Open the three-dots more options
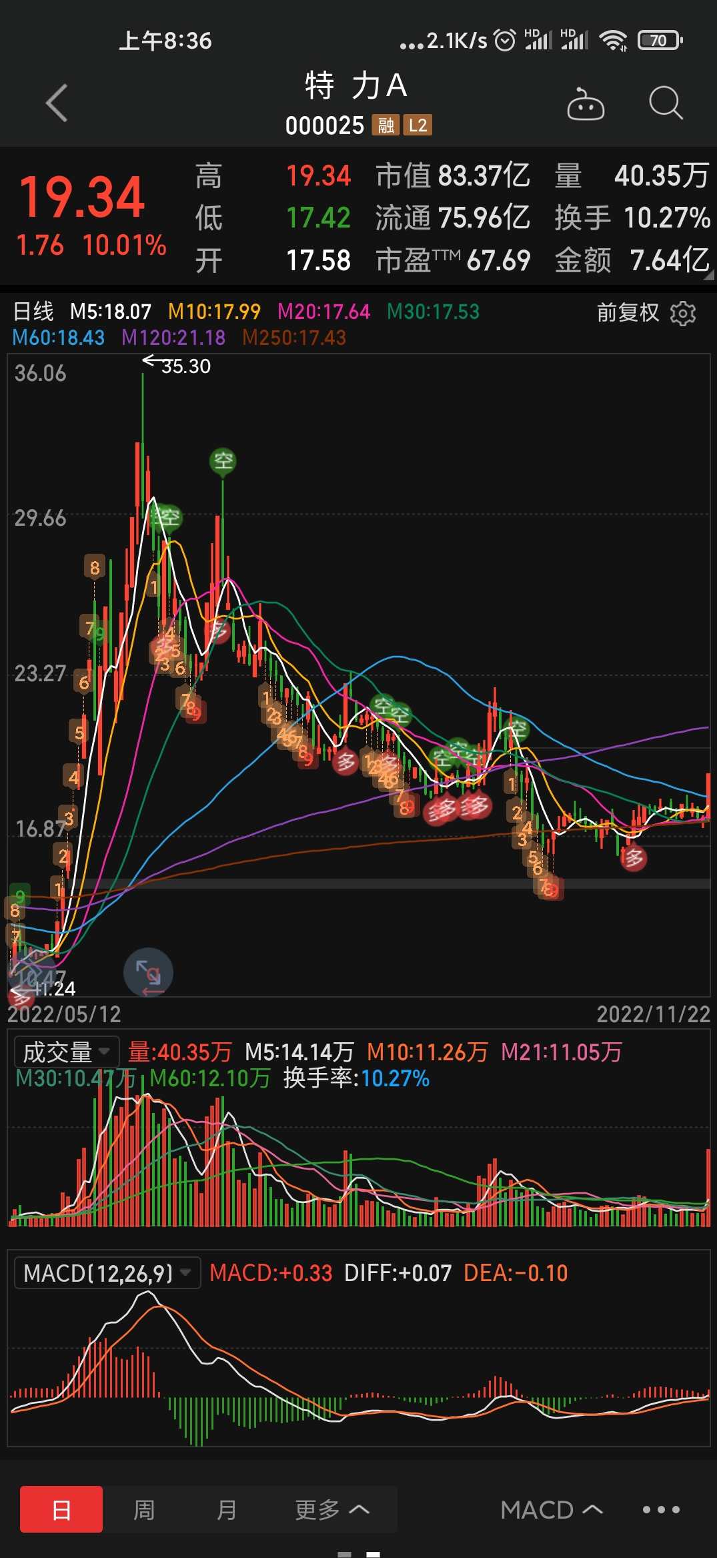Image resolution: width=717 pixels, height=1558 pixels. pyautogui.click(x=660, y=1509)
